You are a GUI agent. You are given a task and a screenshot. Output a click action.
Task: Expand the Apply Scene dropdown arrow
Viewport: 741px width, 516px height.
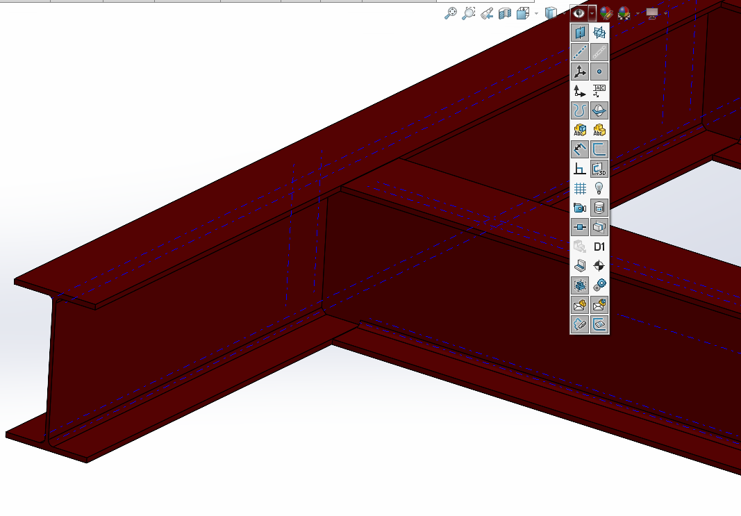click(x=637, y=13)
